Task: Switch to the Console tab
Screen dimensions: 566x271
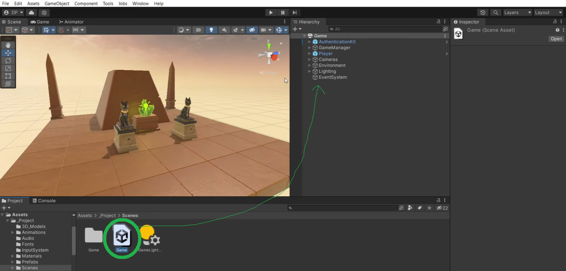Action: click(x=44, y=201)
